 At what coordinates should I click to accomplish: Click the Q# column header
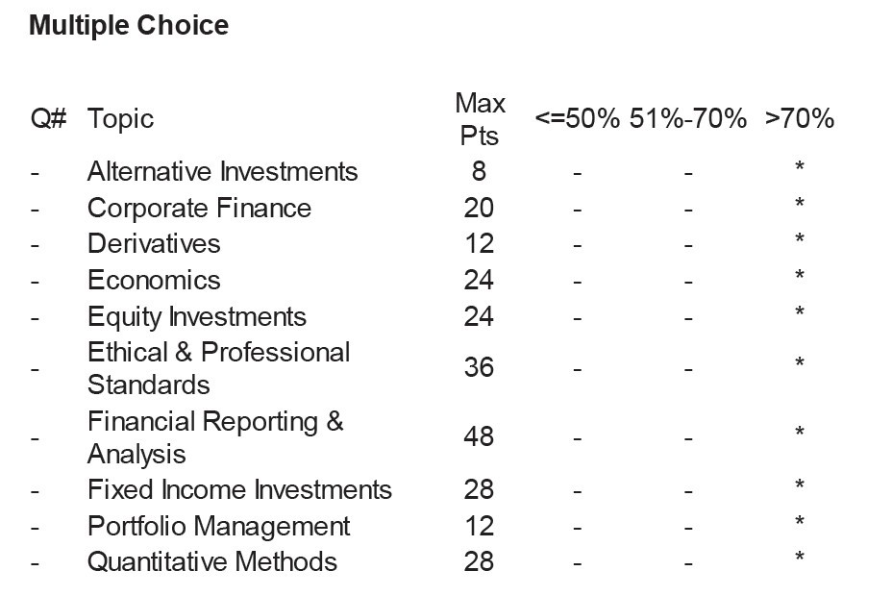48,119
